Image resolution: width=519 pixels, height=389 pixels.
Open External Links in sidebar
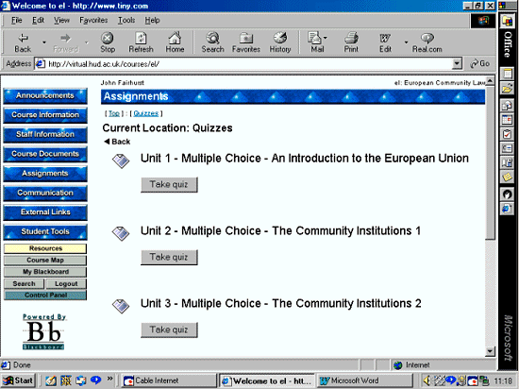coord(45,212)
